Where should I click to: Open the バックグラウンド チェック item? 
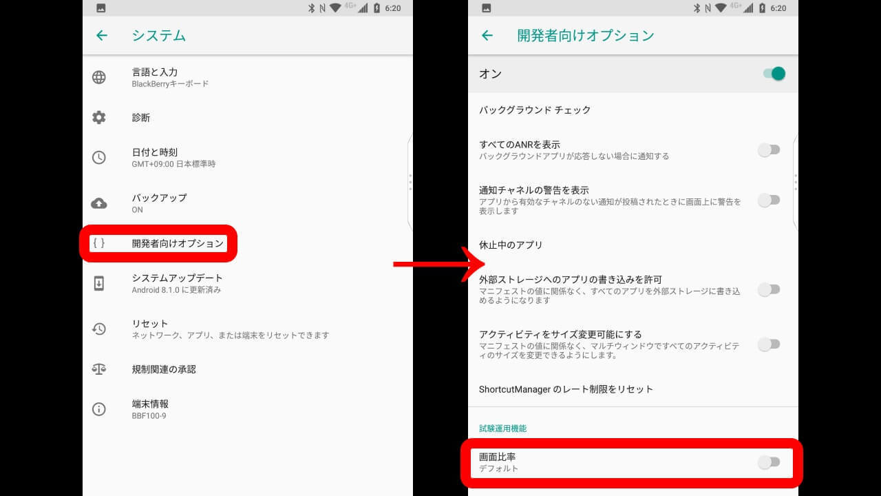pyautogui.click(x=535, y=110)
